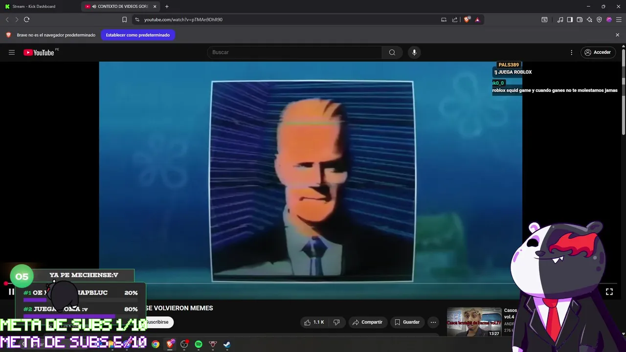Open Steam from the taskbar
Image resolution: width=626 pixels, height=352 pixels.
pos(227,344)
